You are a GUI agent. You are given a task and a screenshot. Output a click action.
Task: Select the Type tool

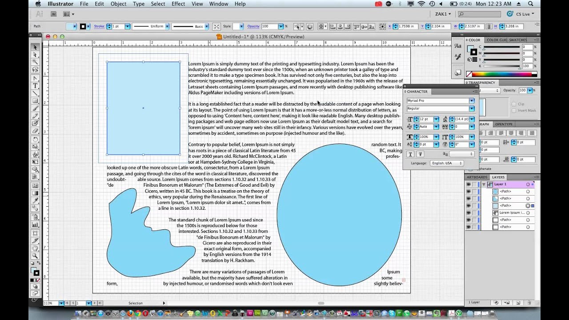[35, 86]
